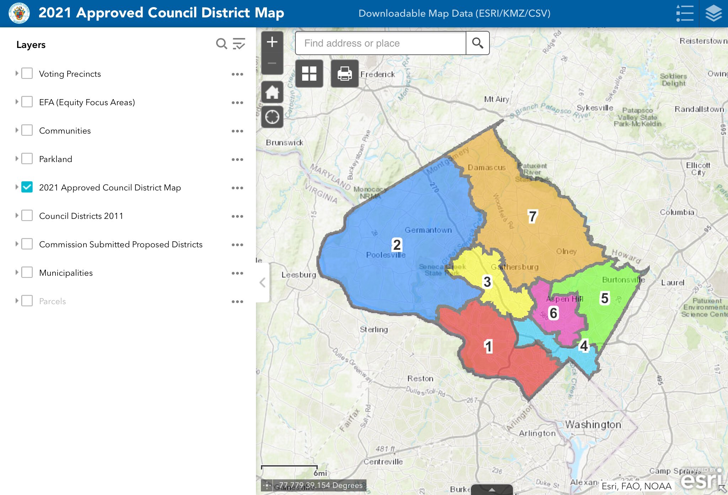
Task: Enable the Voting Precincts layer
Action: click(27, 73)
